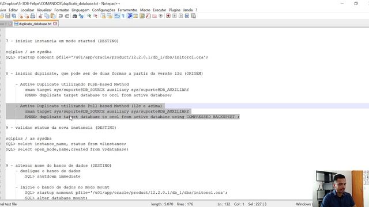Click the Stop Recording macro icon
The height and width of the screenshot is (207, 369).
coord(175,16)
